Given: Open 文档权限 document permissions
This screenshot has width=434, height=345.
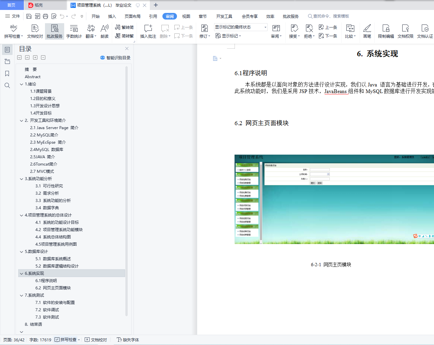Looking at the screenshot, I should point(406,31).
